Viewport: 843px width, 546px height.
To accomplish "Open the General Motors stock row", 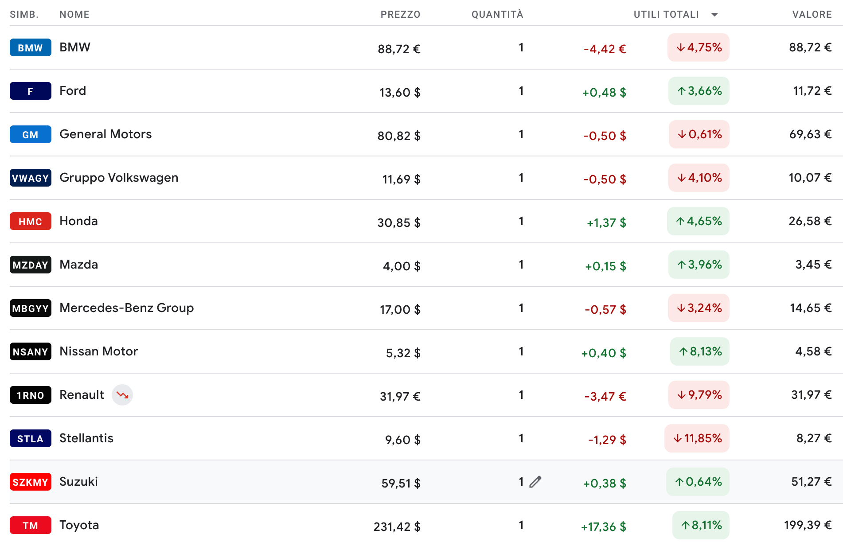I will [426, 135].
